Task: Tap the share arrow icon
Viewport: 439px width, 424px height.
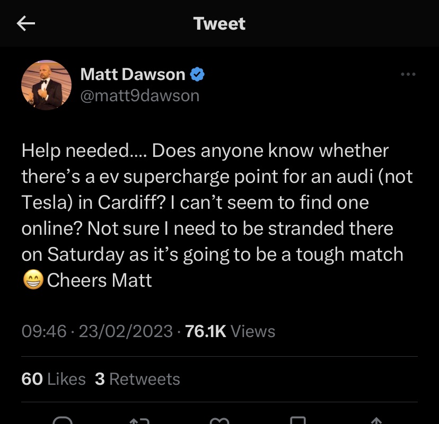Action: click(x=376, y=420)
